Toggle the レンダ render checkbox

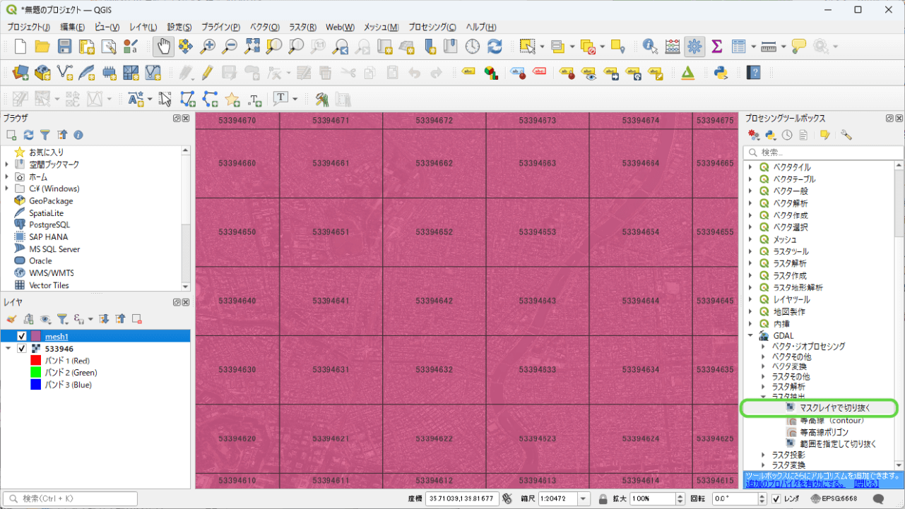point(776,498)
